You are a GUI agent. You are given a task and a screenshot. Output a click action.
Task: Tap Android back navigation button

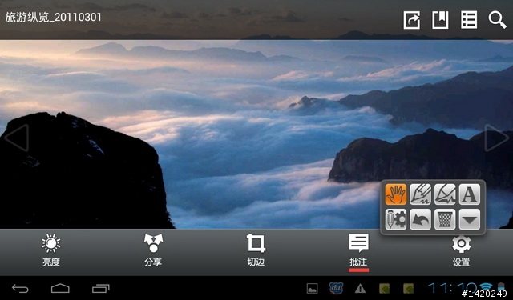click(x=20, y=289)
